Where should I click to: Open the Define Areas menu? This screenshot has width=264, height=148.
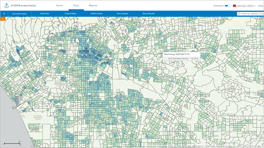click(x=97, y=14)
